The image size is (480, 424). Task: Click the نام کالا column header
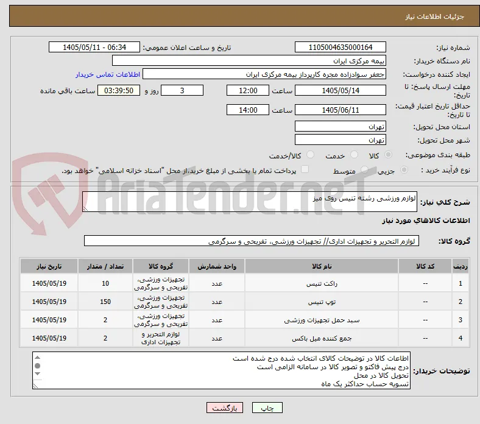[322, 266]
